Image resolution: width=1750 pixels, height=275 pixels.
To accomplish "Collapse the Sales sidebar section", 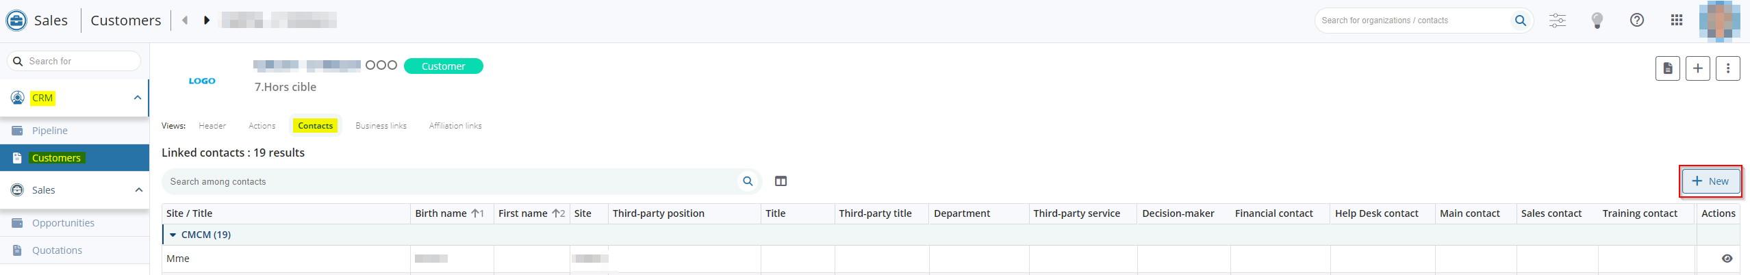I will 138,190.
